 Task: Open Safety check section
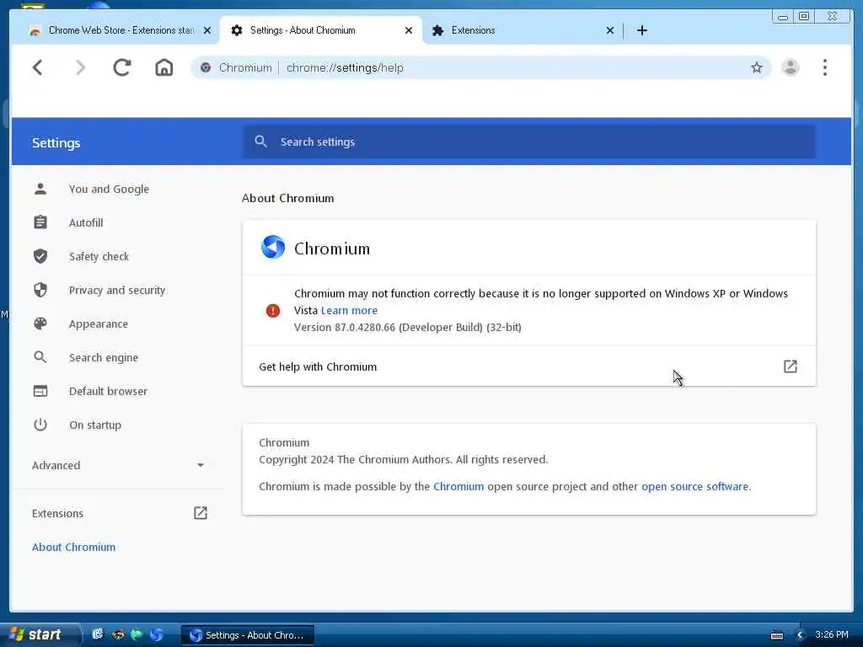click(x=99, y=256)
